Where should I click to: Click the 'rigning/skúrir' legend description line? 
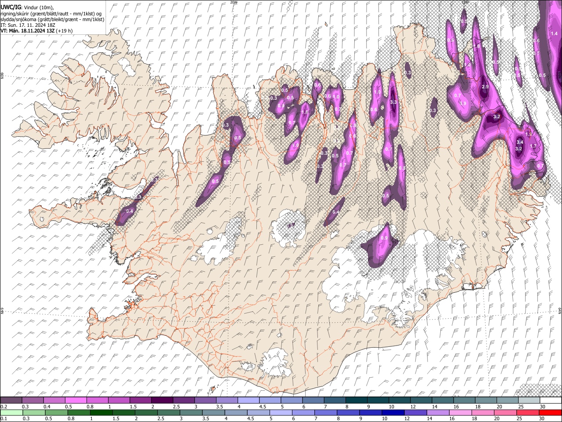click(x=51, y=13)
